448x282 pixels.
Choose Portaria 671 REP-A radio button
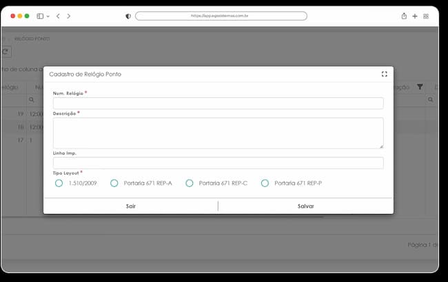(x=114, y=183)
